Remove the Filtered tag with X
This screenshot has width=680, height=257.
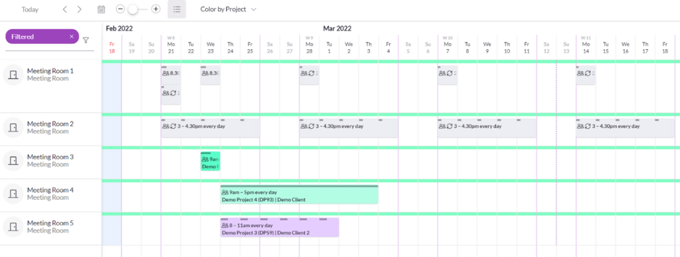(x=72, y=37)
